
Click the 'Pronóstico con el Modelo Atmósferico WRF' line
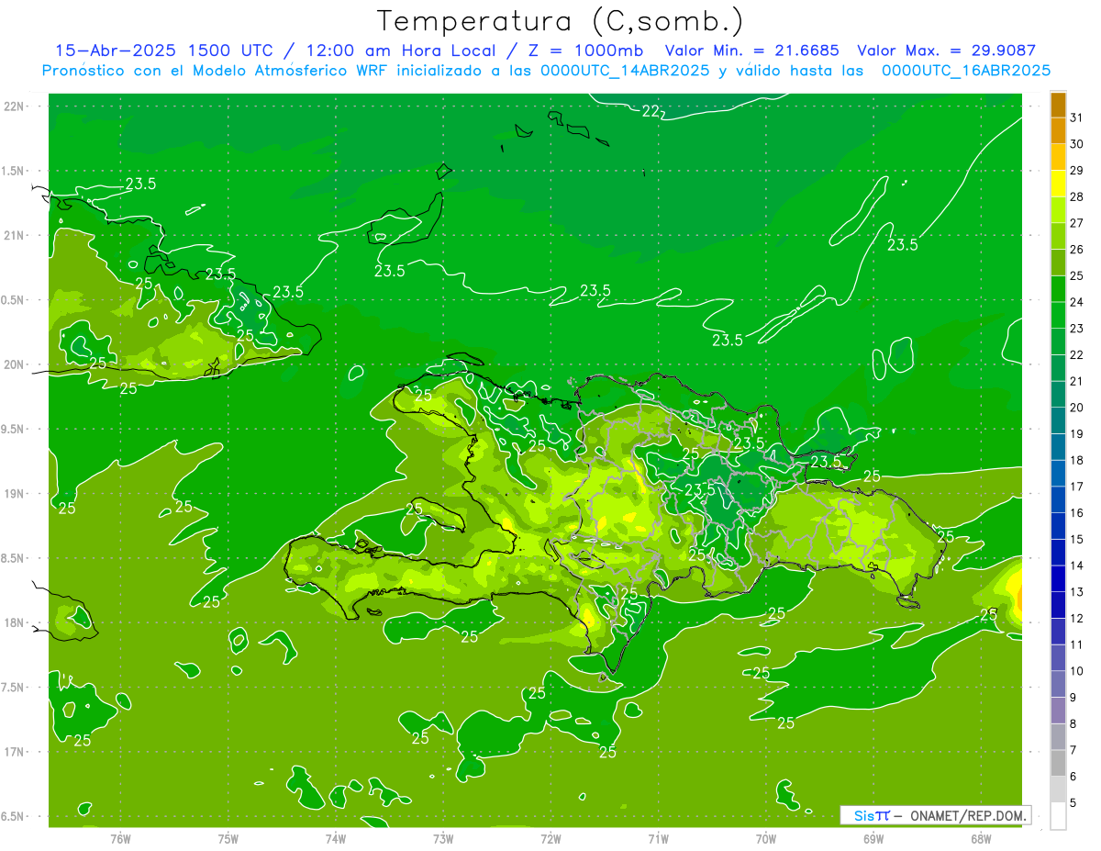click(546, 70)
